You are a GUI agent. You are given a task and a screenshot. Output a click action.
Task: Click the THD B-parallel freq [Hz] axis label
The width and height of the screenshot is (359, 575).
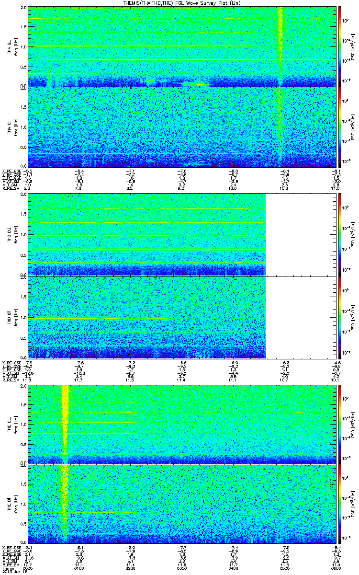coord(16,317)
